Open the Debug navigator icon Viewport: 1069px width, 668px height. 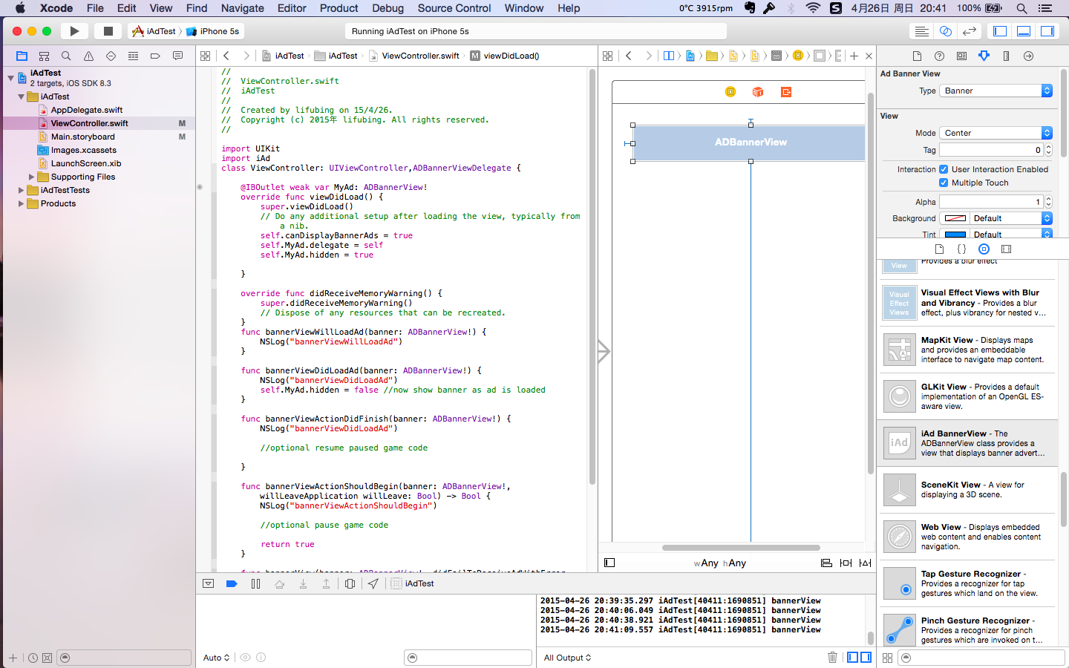coord(133,56)
